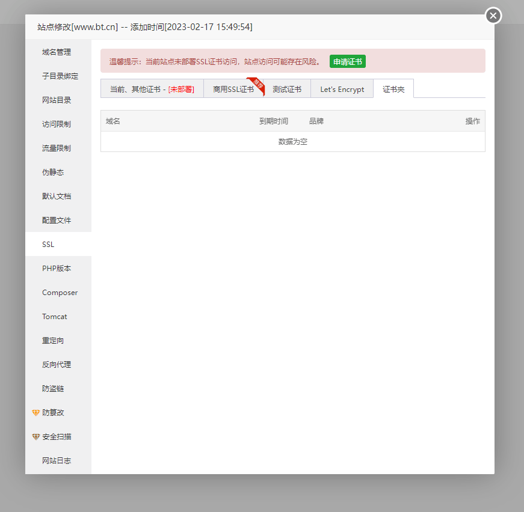Image resolution: width=524 pixels, height=512 pixels.
Task: Switch to the 商用SSL证书 tab
Action: pos(233,89)
